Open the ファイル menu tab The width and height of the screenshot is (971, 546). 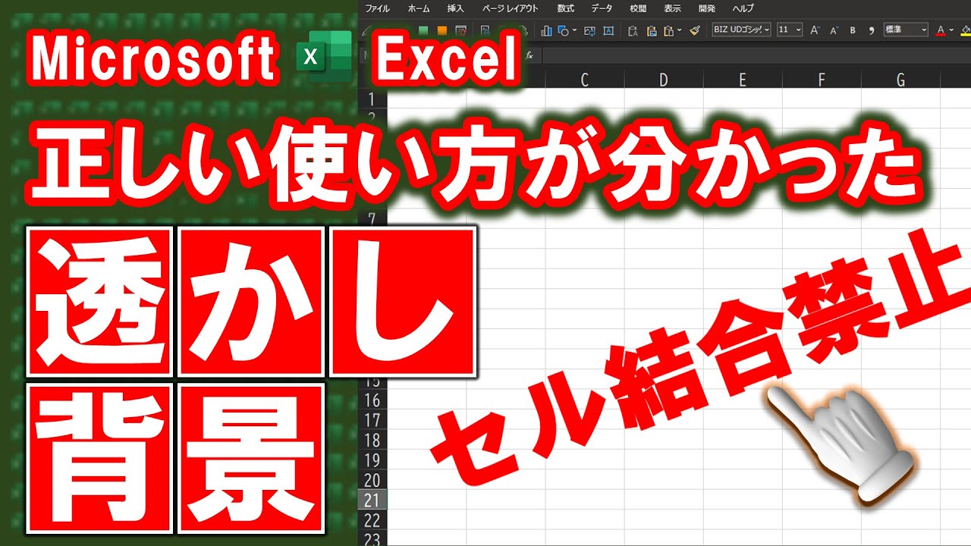[x=377, y=8]
